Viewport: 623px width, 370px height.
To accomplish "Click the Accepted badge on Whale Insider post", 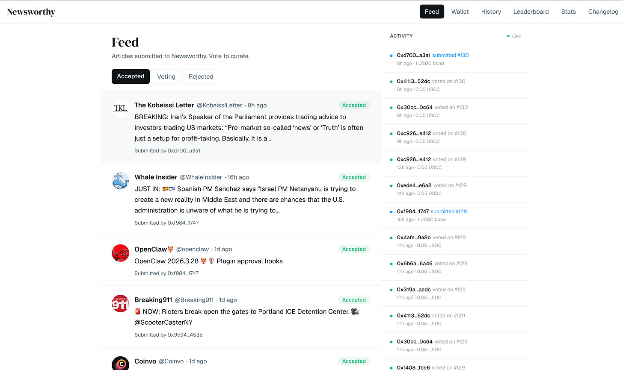I will 354,177.
